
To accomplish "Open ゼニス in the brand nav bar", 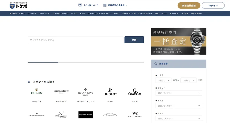I will click(x=164, y=13).
